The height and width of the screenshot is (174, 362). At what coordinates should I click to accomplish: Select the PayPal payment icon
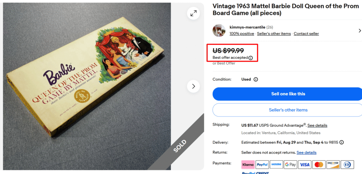(262, 164)
